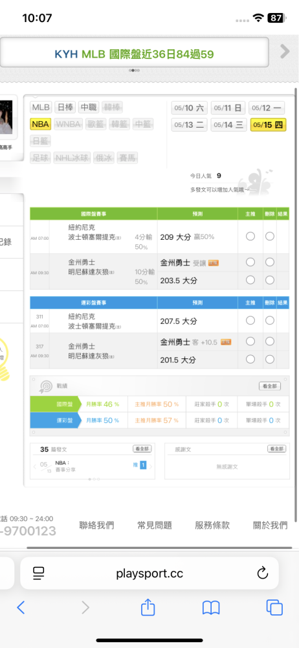
Task: Select 刪除 radio for 203.5 大分
Action: pyautogui.click(x=270, y=280)
